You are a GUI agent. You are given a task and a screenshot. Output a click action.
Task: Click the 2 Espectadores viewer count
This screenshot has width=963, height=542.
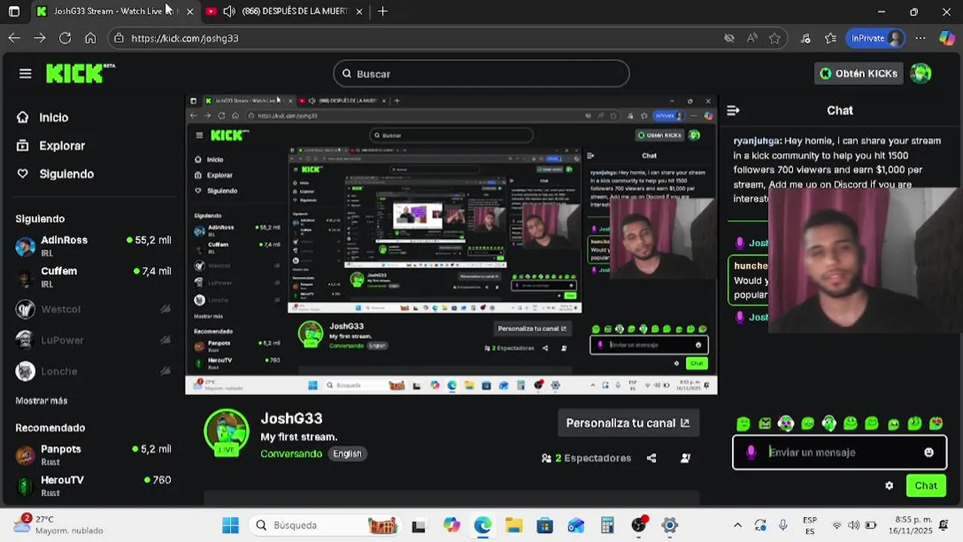pos(586,458)
